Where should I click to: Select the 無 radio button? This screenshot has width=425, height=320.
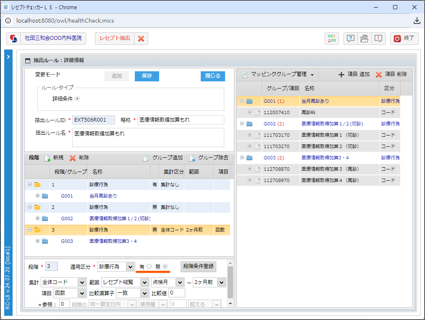coord(165,266)
